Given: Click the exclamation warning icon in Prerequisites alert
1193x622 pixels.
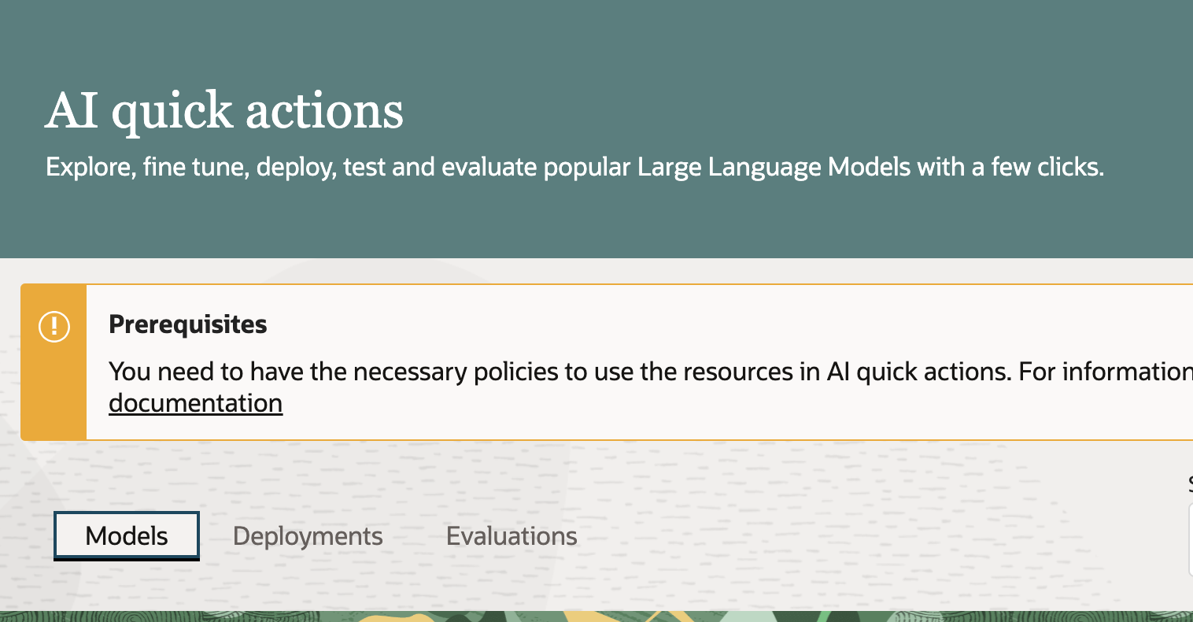Looking at the screenshot, I should [54, 326].
